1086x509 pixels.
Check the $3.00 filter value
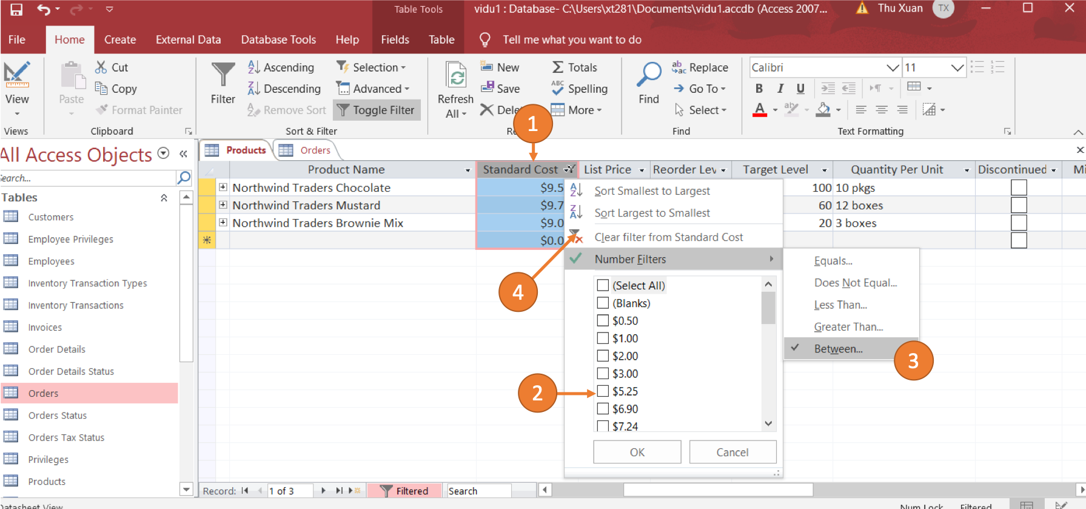(x=603, y=373)
